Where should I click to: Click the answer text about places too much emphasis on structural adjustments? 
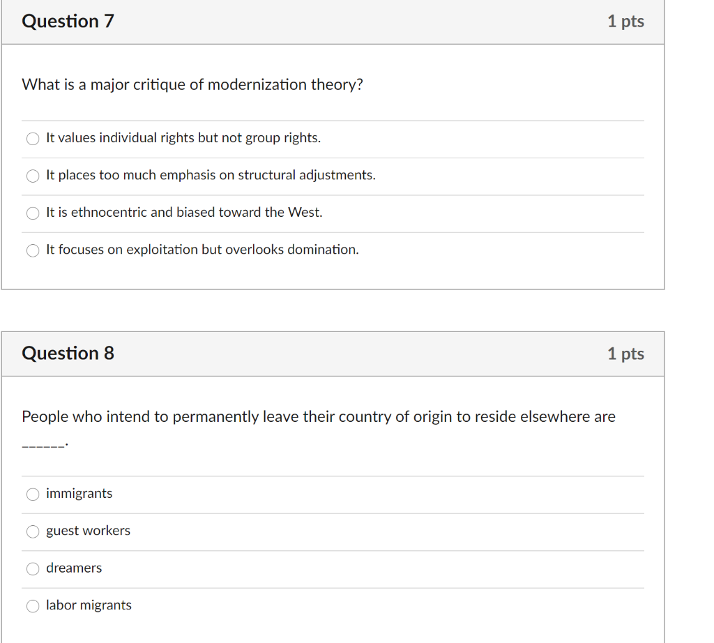point(211,175)
